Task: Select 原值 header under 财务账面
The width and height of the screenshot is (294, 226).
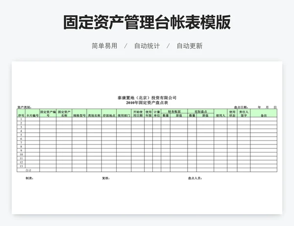Action: 179,115
